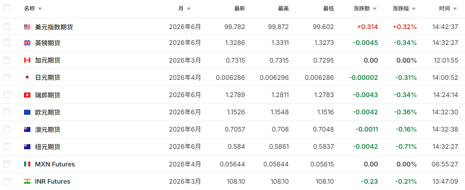Screen dimensions: 465x190
Task: Click the change value -0.00002
Action: (x=363, y=78)
